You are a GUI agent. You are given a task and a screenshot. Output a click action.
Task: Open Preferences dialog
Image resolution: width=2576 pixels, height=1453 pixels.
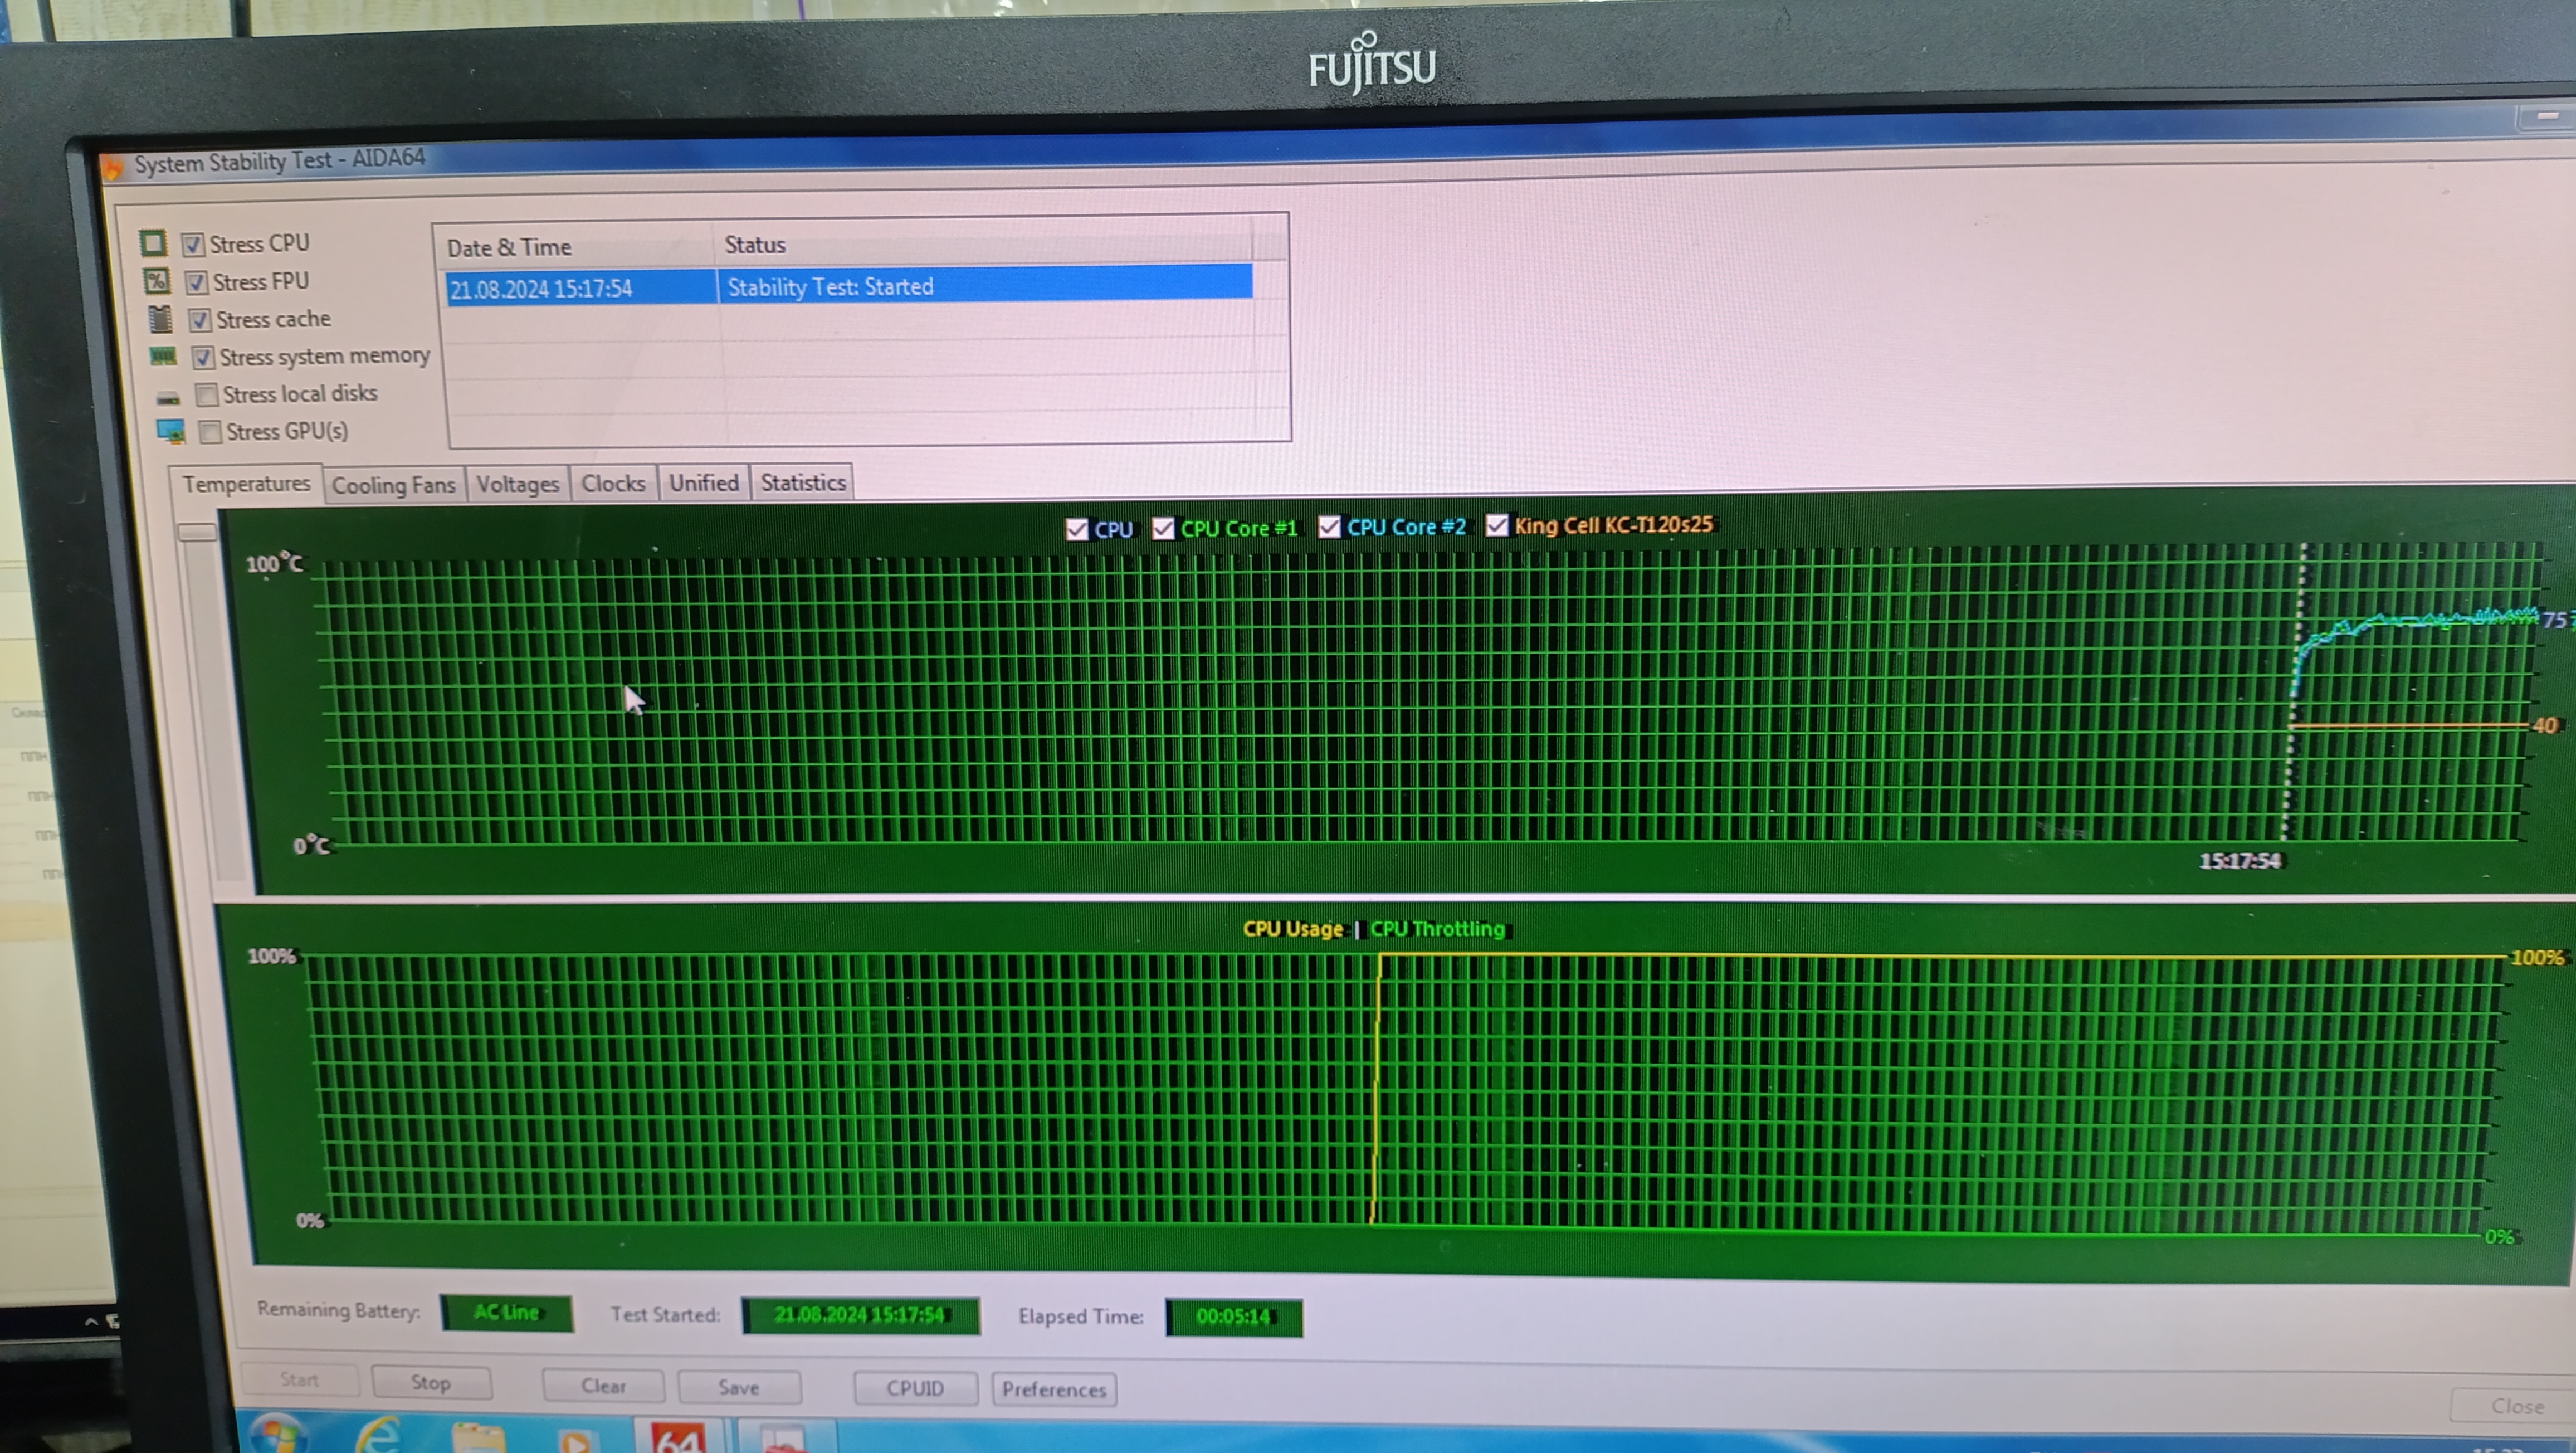click(x=1054, y=1389)
